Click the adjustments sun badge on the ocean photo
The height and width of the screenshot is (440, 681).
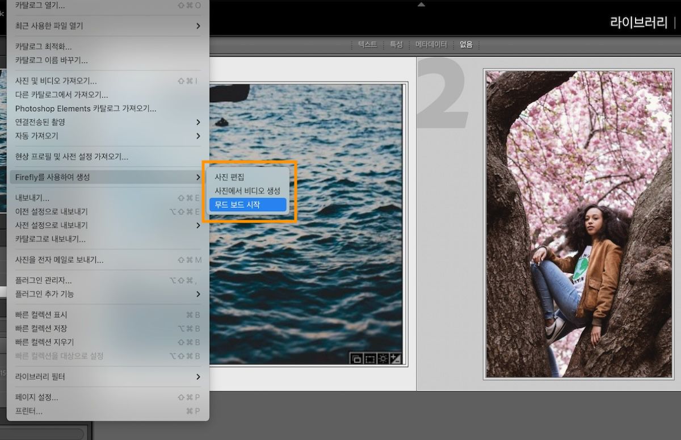382,359
